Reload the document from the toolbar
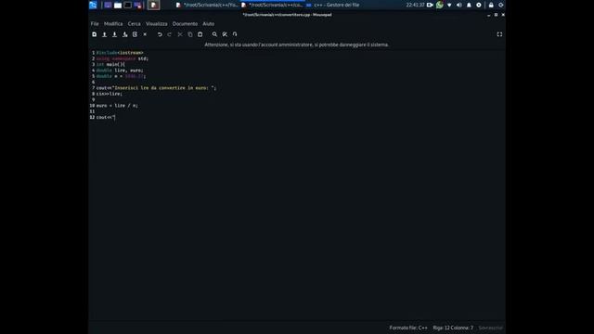The width and height of the screenshot is (594, 334). [135, 34]
